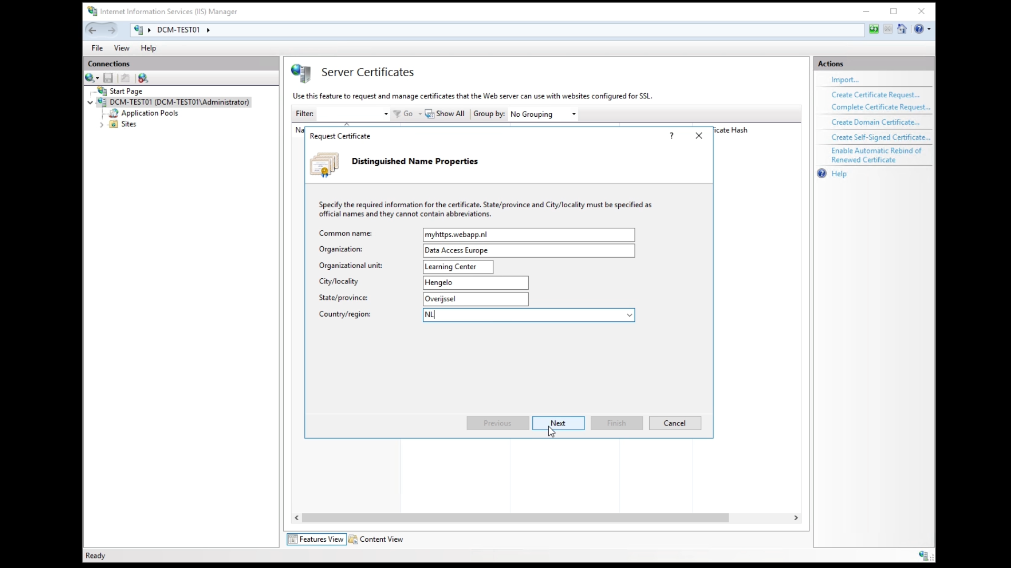Click the horizontal scrollbar thumb

[x=515, y=518]
